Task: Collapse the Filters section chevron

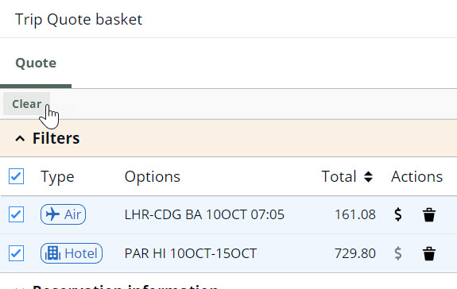Action: tap(20, 138)
